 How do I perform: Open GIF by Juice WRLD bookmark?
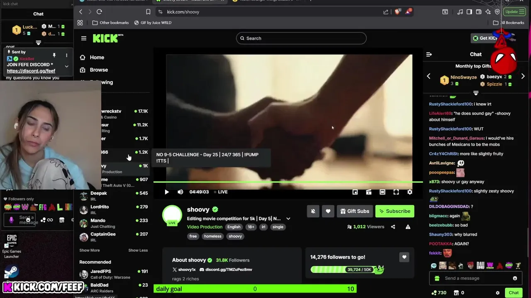tap(153, 23)
